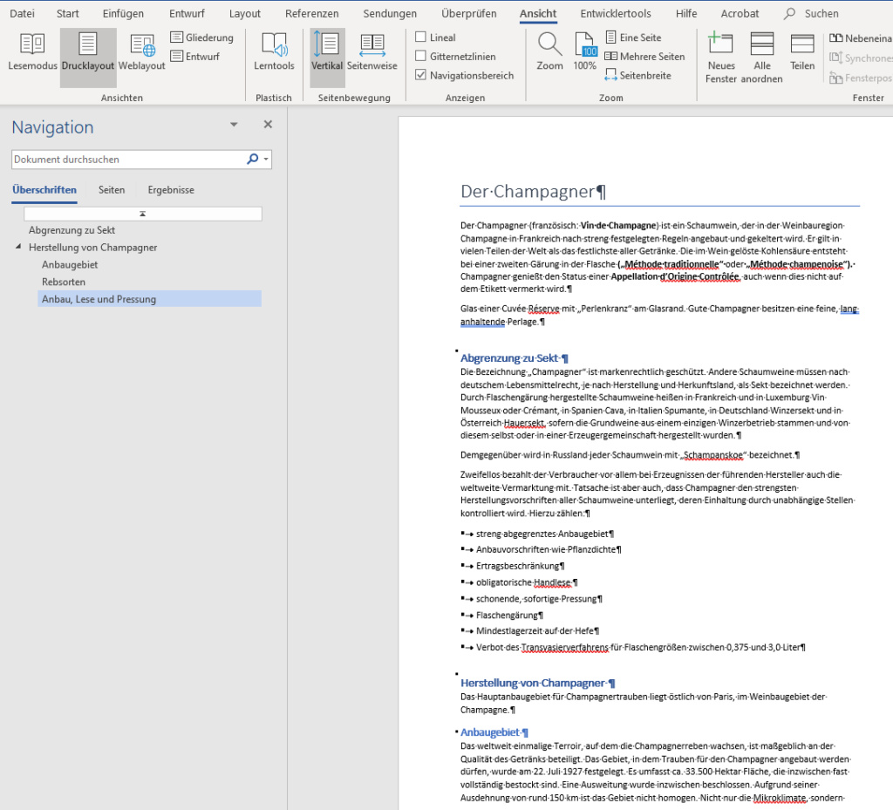Open Lerntools immersive reader
Viewport: 893px width, 810px height.
[x=274, y=53]
